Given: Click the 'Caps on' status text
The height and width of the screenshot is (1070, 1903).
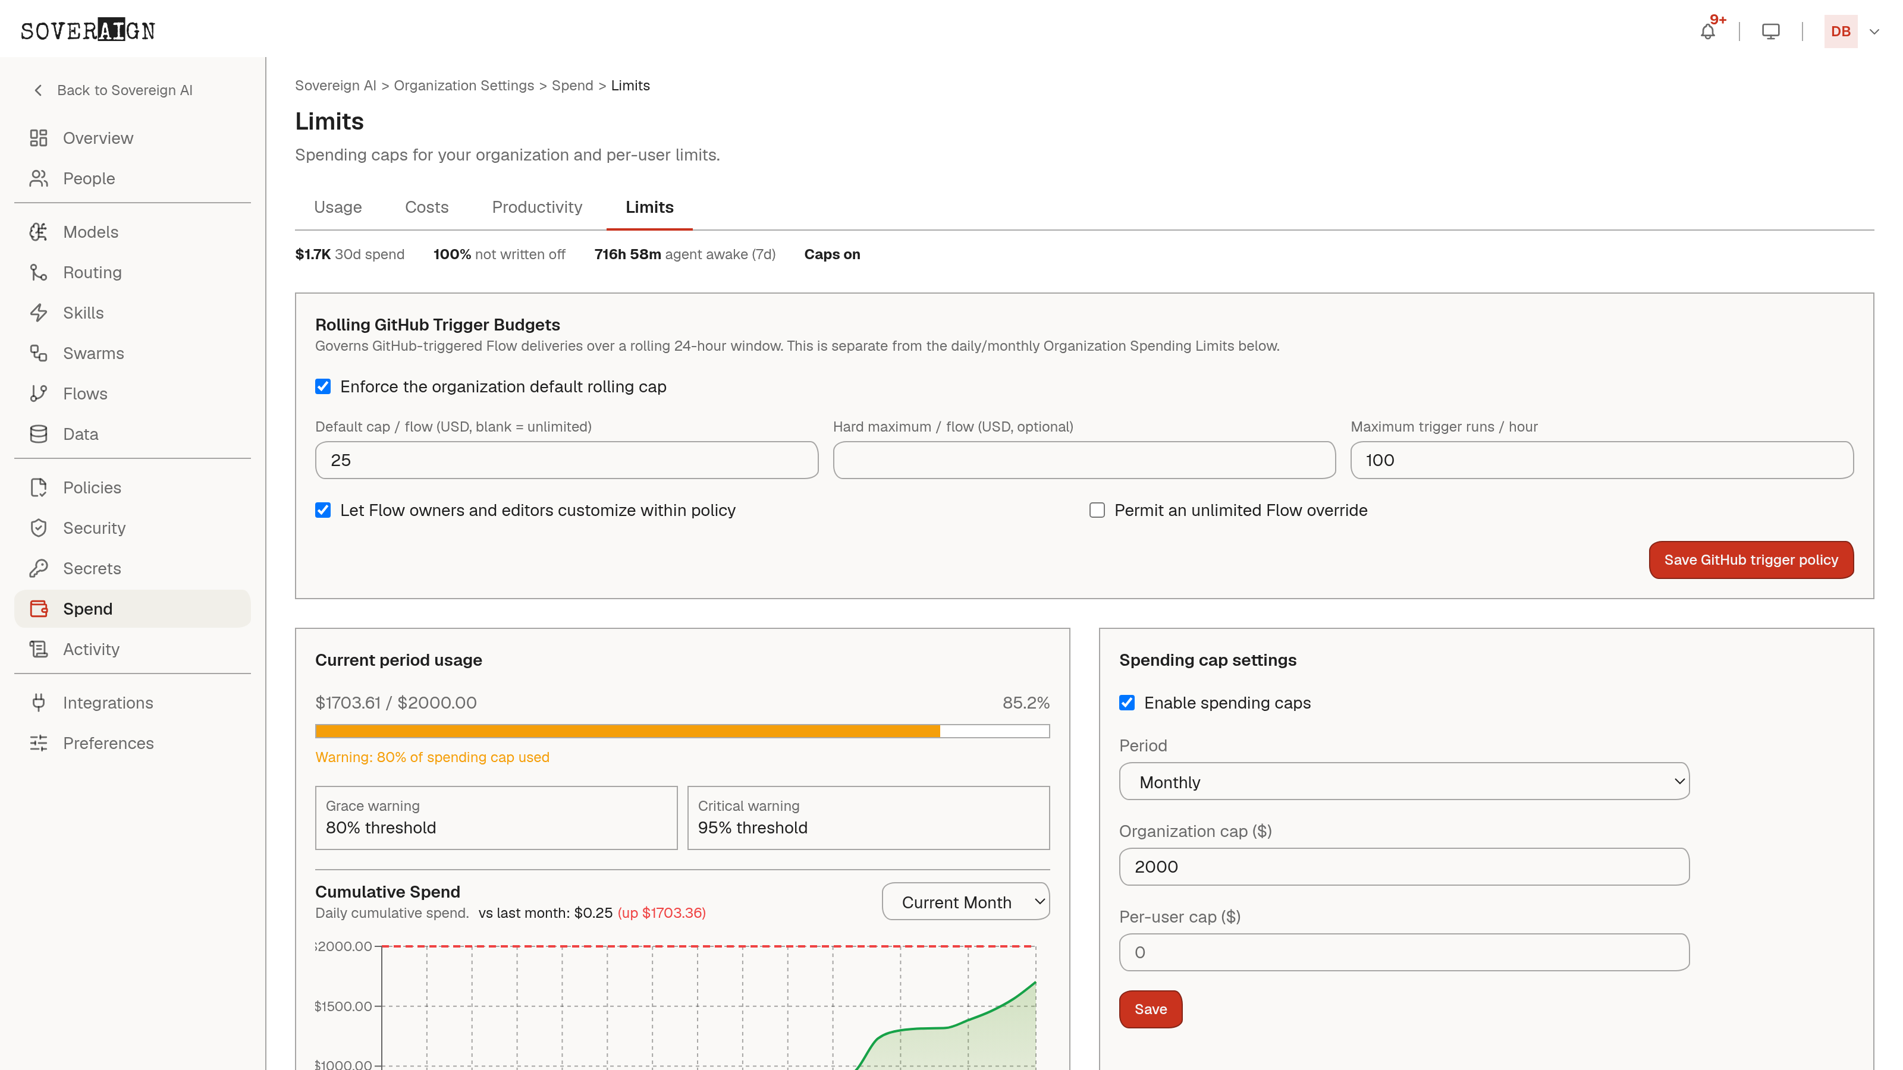Looking at the screenshot, I should [832, 254].
